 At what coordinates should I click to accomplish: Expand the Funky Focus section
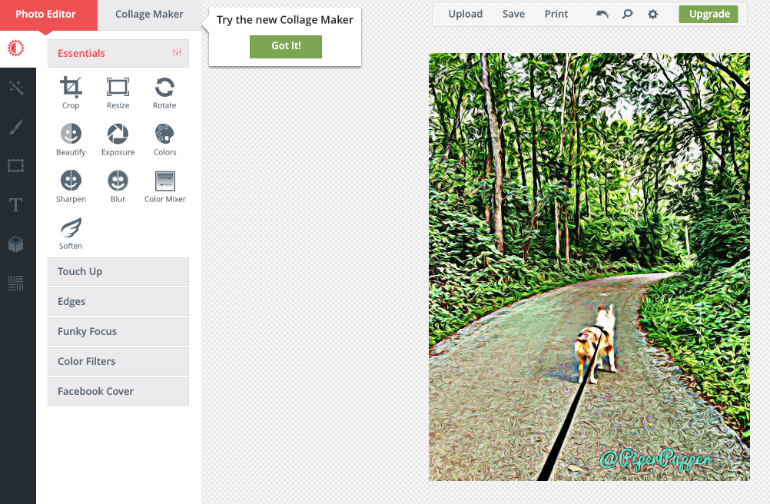118,331
